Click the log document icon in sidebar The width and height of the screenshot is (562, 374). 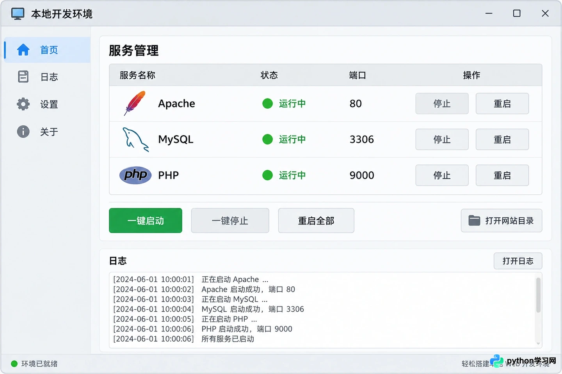(23, 77)
